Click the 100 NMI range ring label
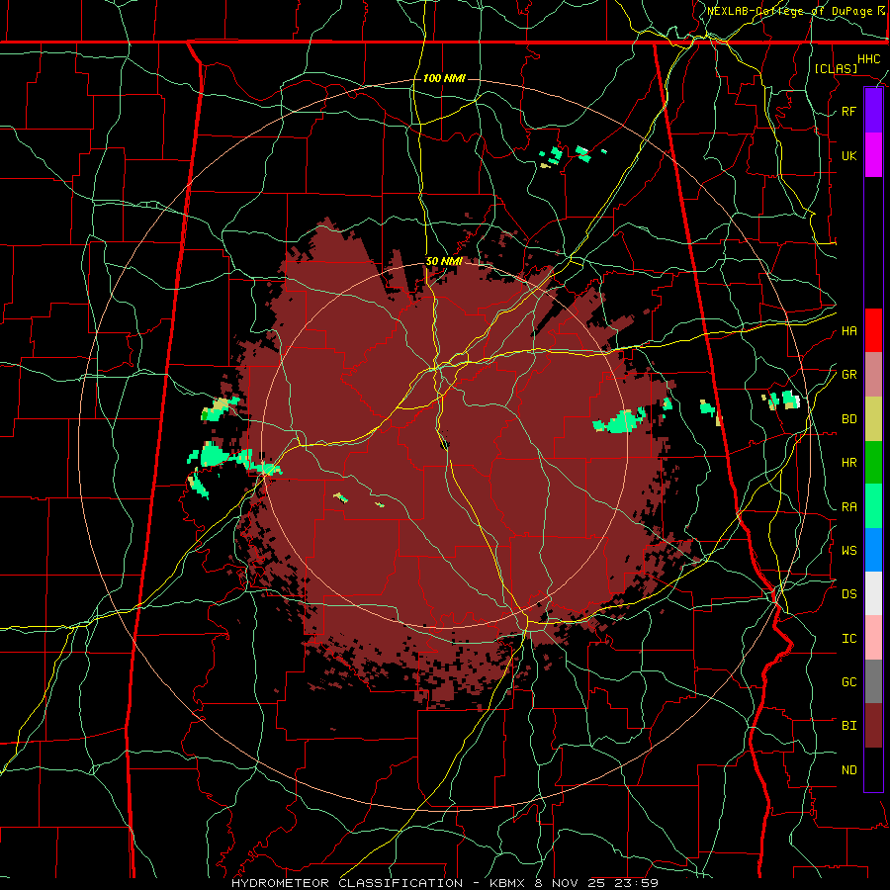This screenshot has height=890, width=890. click(x=444, y=78)
